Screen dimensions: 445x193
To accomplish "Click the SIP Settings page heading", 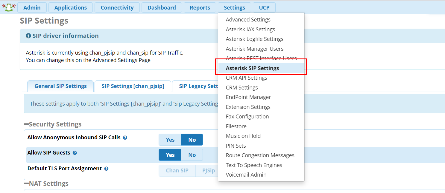I will coord(44,21).
